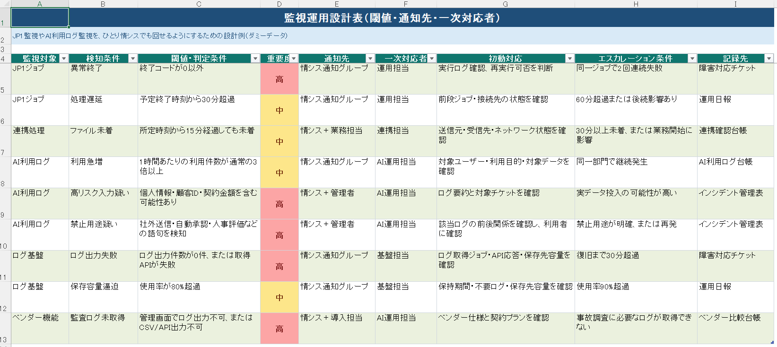The height and width of the screenshot is (347, 777).
Task: Open the 記録先 filter dropdown
Action: coord(769,59)
